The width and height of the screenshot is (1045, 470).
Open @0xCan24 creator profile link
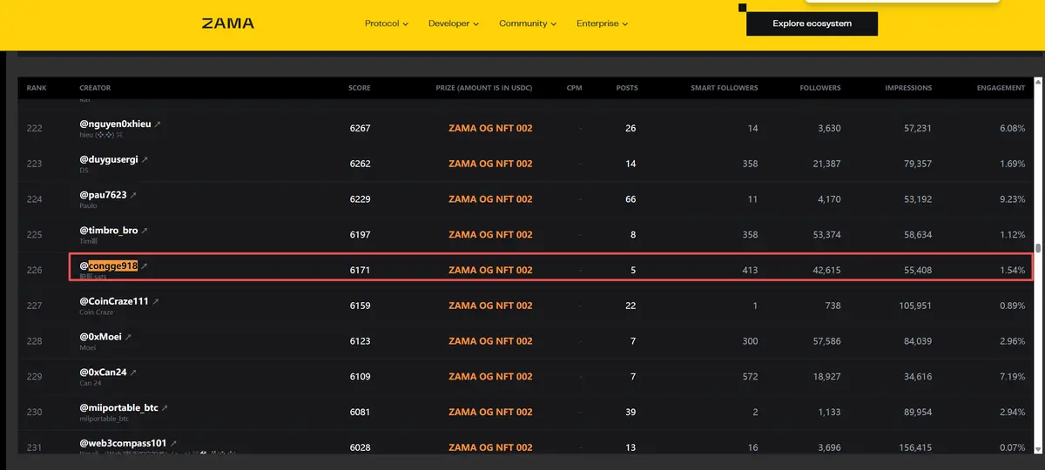point(103,373)
